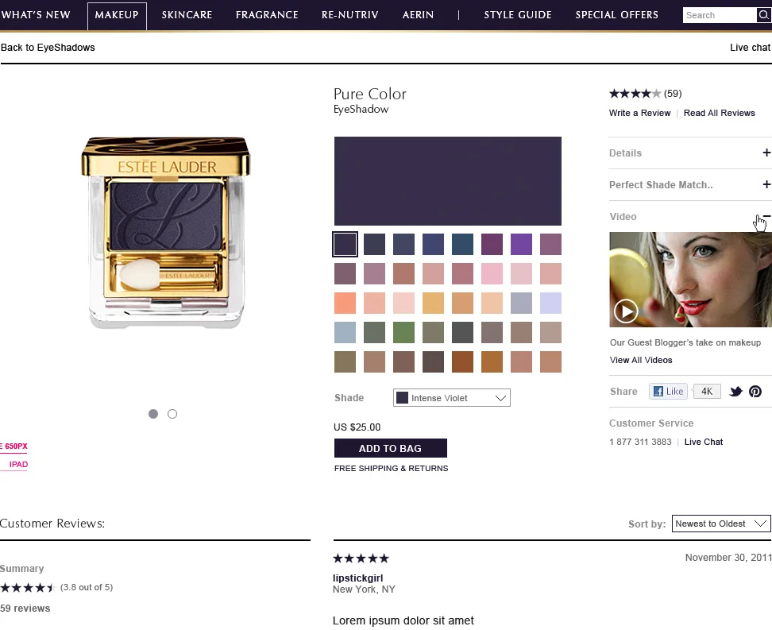
Task: Click the IPAD pink link
Action: (18, 465)
